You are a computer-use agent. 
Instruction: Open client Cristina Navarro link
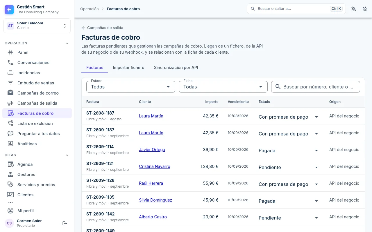[x=155, y=166]
